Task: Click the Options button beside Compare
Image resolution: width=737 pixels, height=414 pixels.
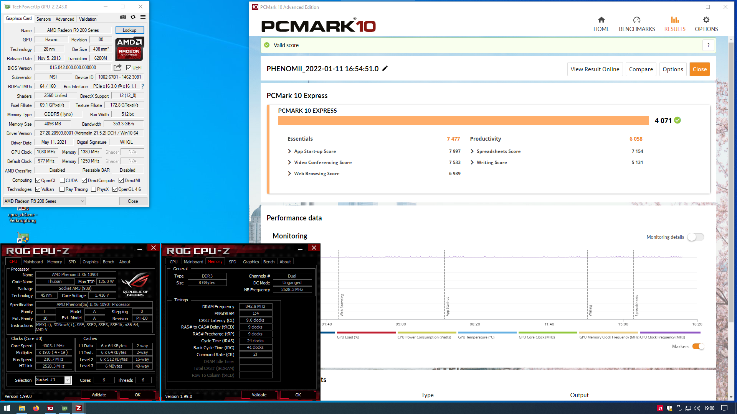Action: tap(673, 69)
